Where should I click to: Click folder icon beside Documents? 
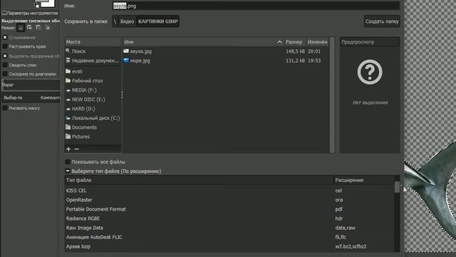coord(68,127)
